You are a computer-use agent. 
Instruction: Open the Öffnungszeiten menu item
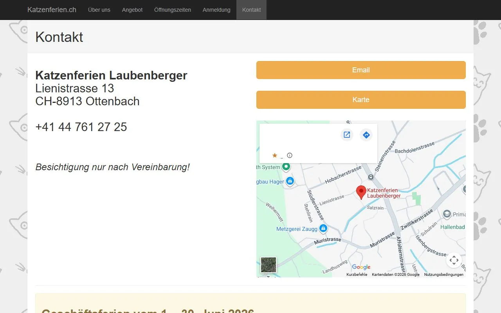(173, 10)
